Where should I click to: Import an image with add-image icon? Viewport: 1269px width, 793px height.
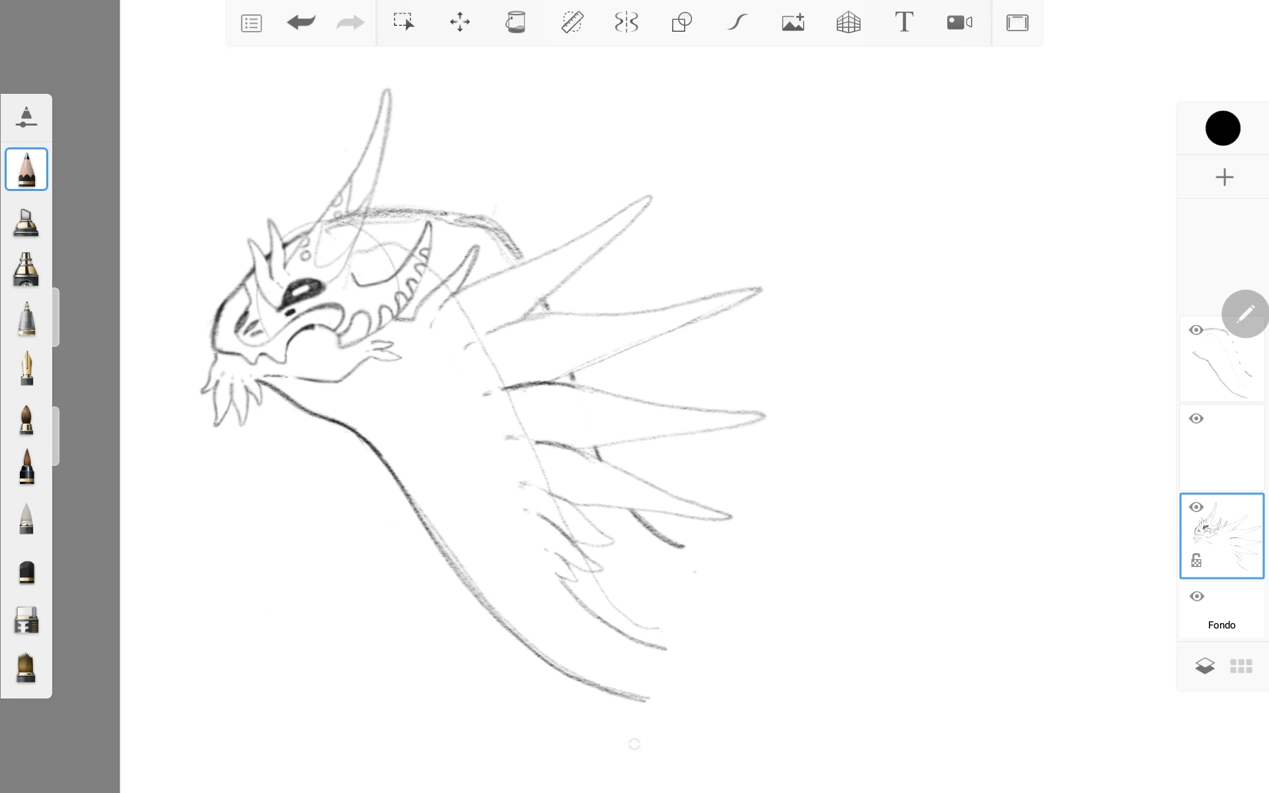(x=792, y=22)
